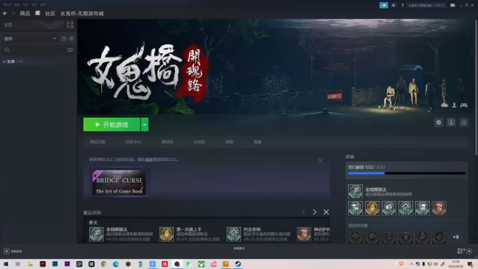Open Bridge Curse Art of Game Book DLC
The width and height of the screenshot is (478, 269).
coord(119,182)
